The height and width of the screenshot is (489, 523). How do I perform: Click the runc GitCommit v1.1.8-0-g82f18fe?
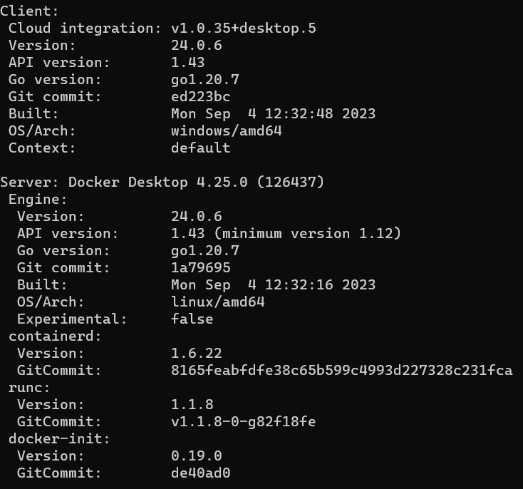(x=243, y=422)
